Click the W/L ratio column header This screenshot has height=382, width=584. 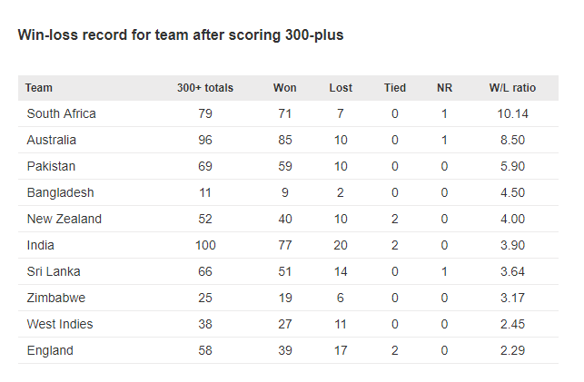click(x=512, y=88)
